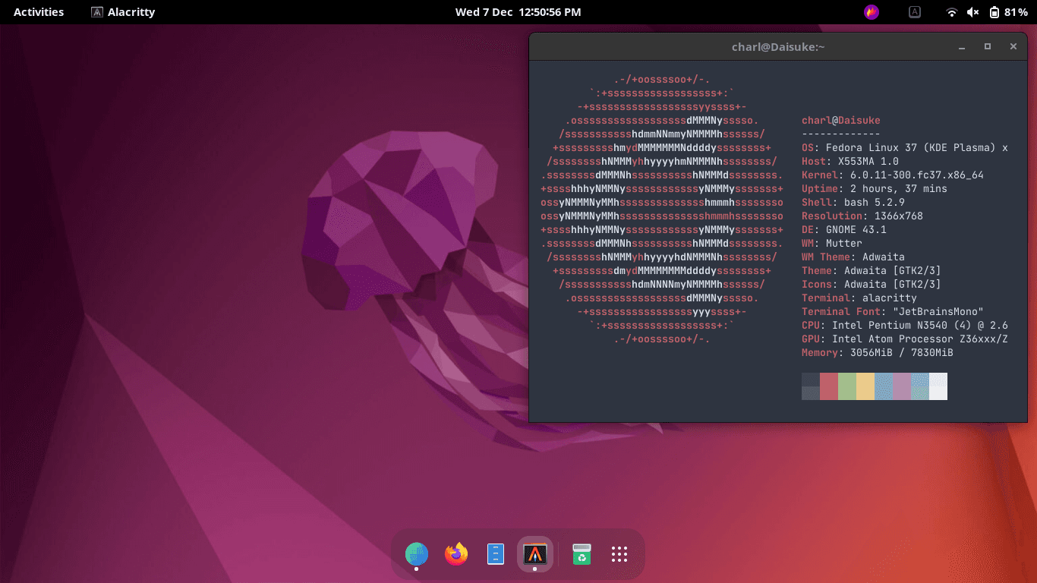Click the Wi-Fi status icon

point(951,12)
